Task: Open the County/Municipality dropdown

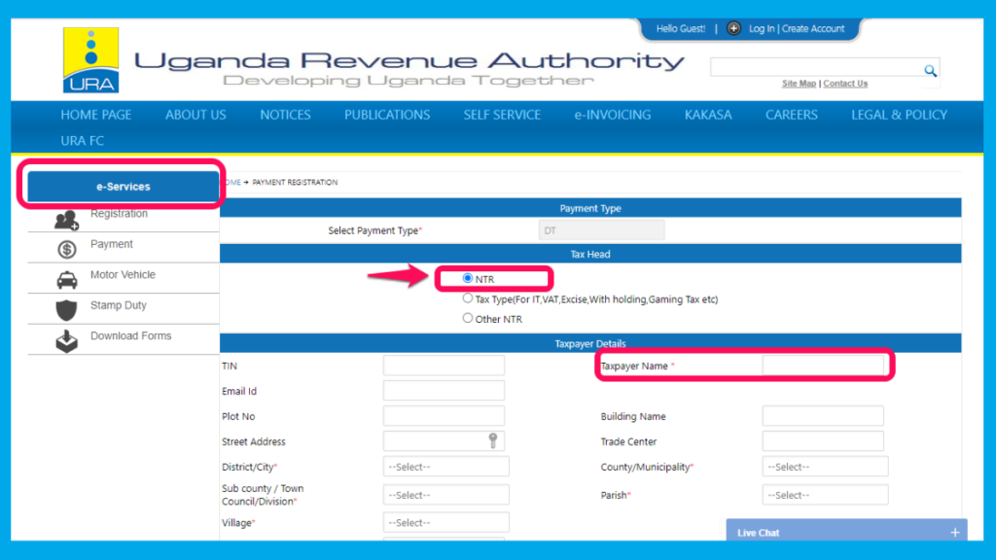Action: point(825,467)
